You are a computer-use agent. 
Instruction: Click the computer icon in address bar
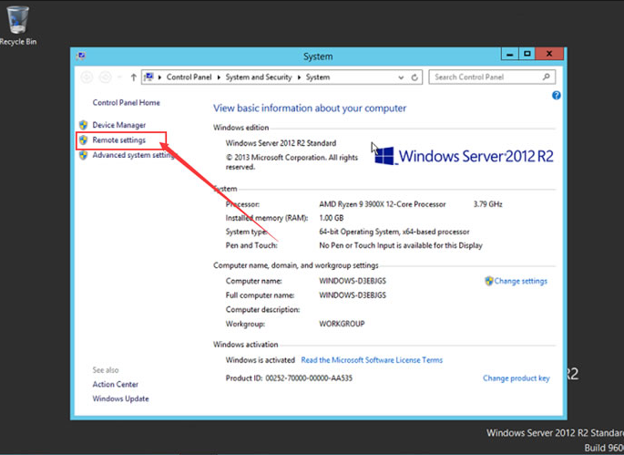[149, 78]
